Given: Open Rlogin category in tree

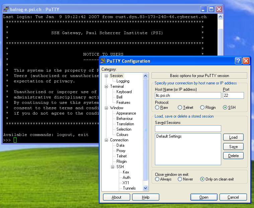Looking at the screenshot, I should click(121, 161).
